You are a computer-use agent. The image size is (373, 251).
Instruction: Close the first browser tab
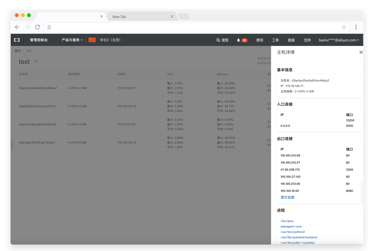102,16
